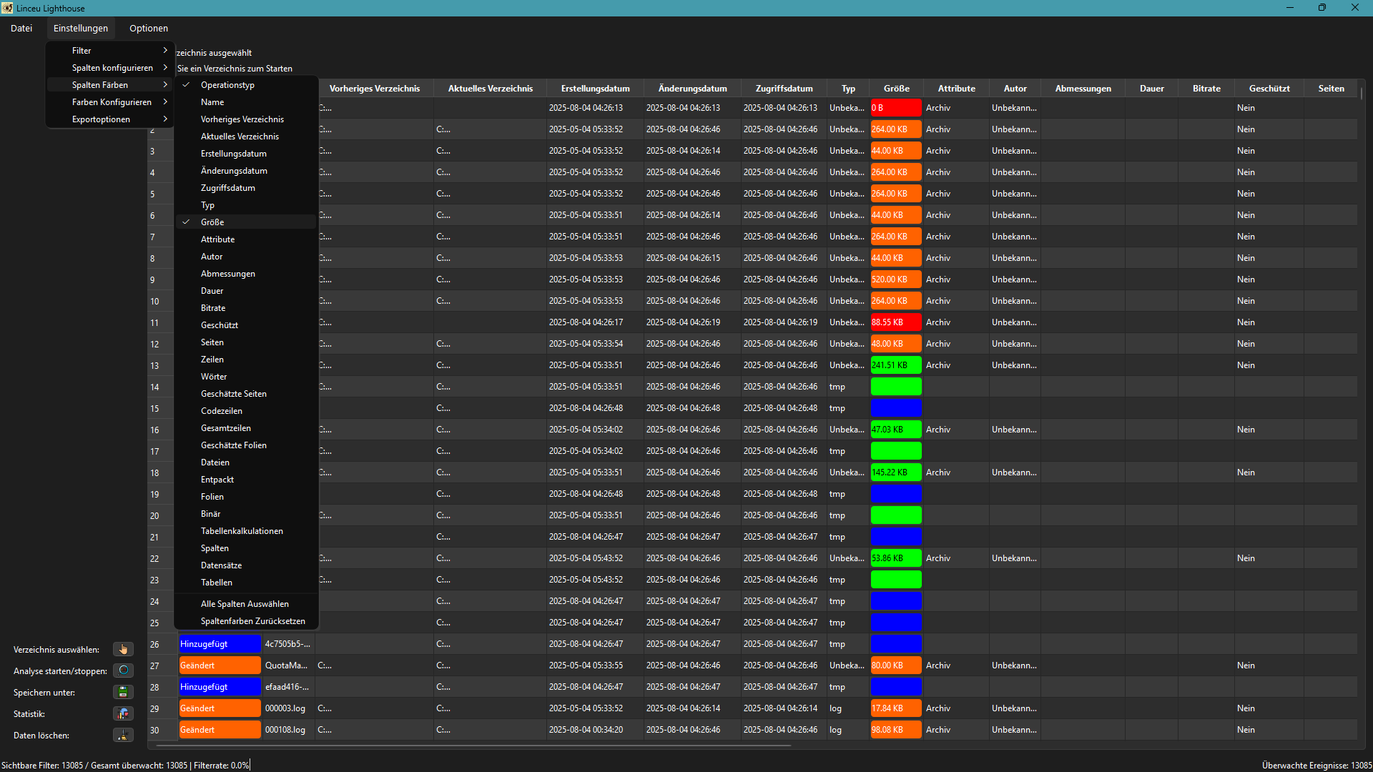Uncheck Größe column coloring
The image size is (1373, 772).
[x=212, y=222]
